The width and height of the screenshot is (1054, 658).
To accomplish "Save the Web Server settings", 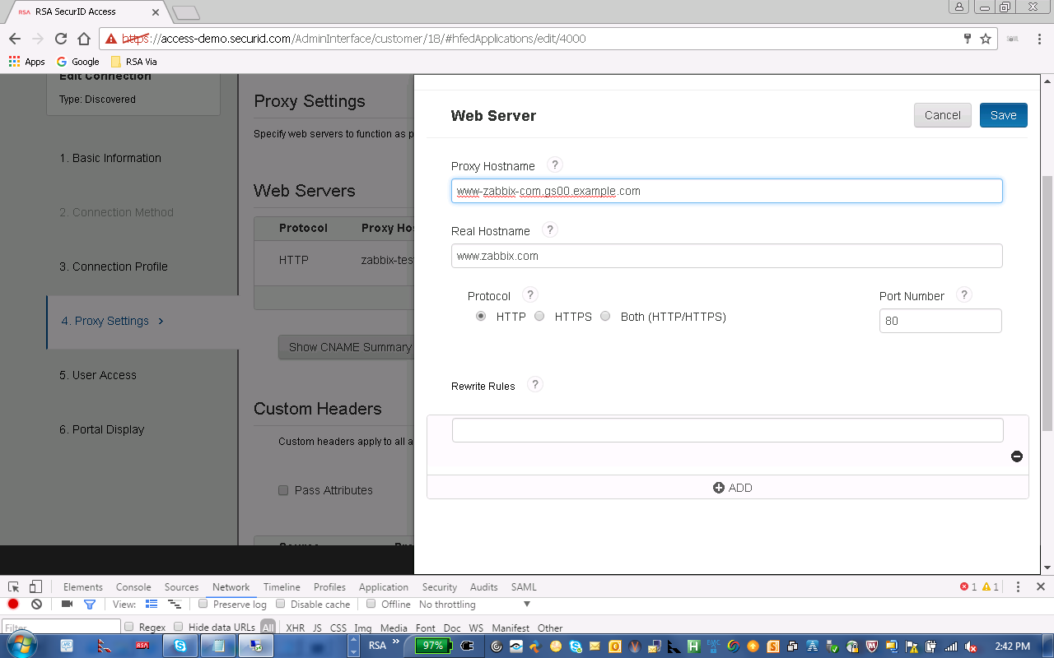I will tap(1003, 115).
